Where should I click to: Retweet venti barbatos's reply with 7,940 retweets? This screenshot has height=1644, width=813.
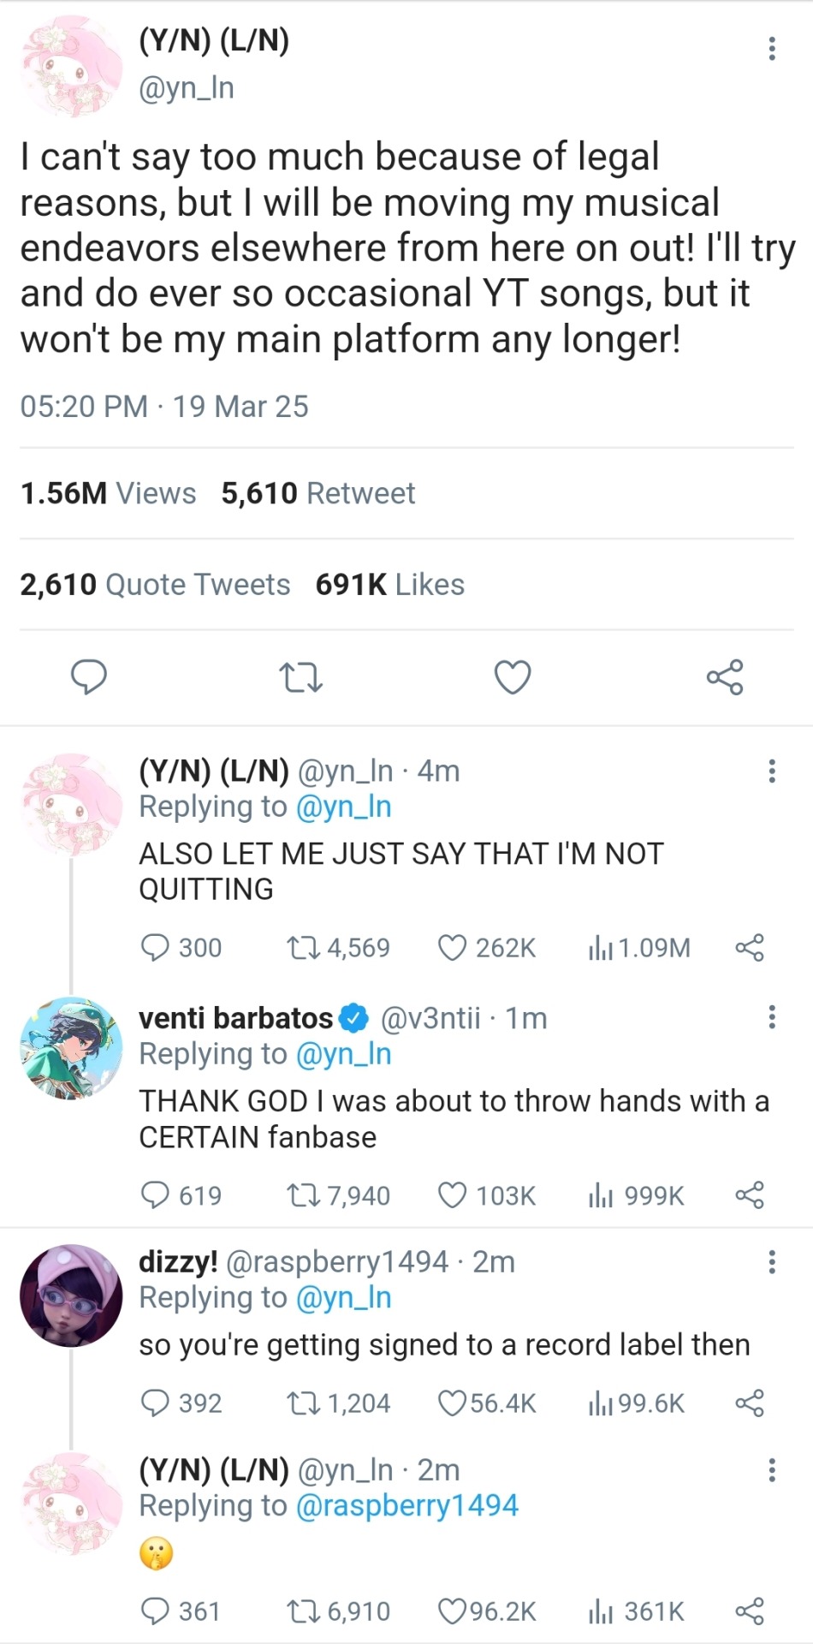(x=301, y=1195)
